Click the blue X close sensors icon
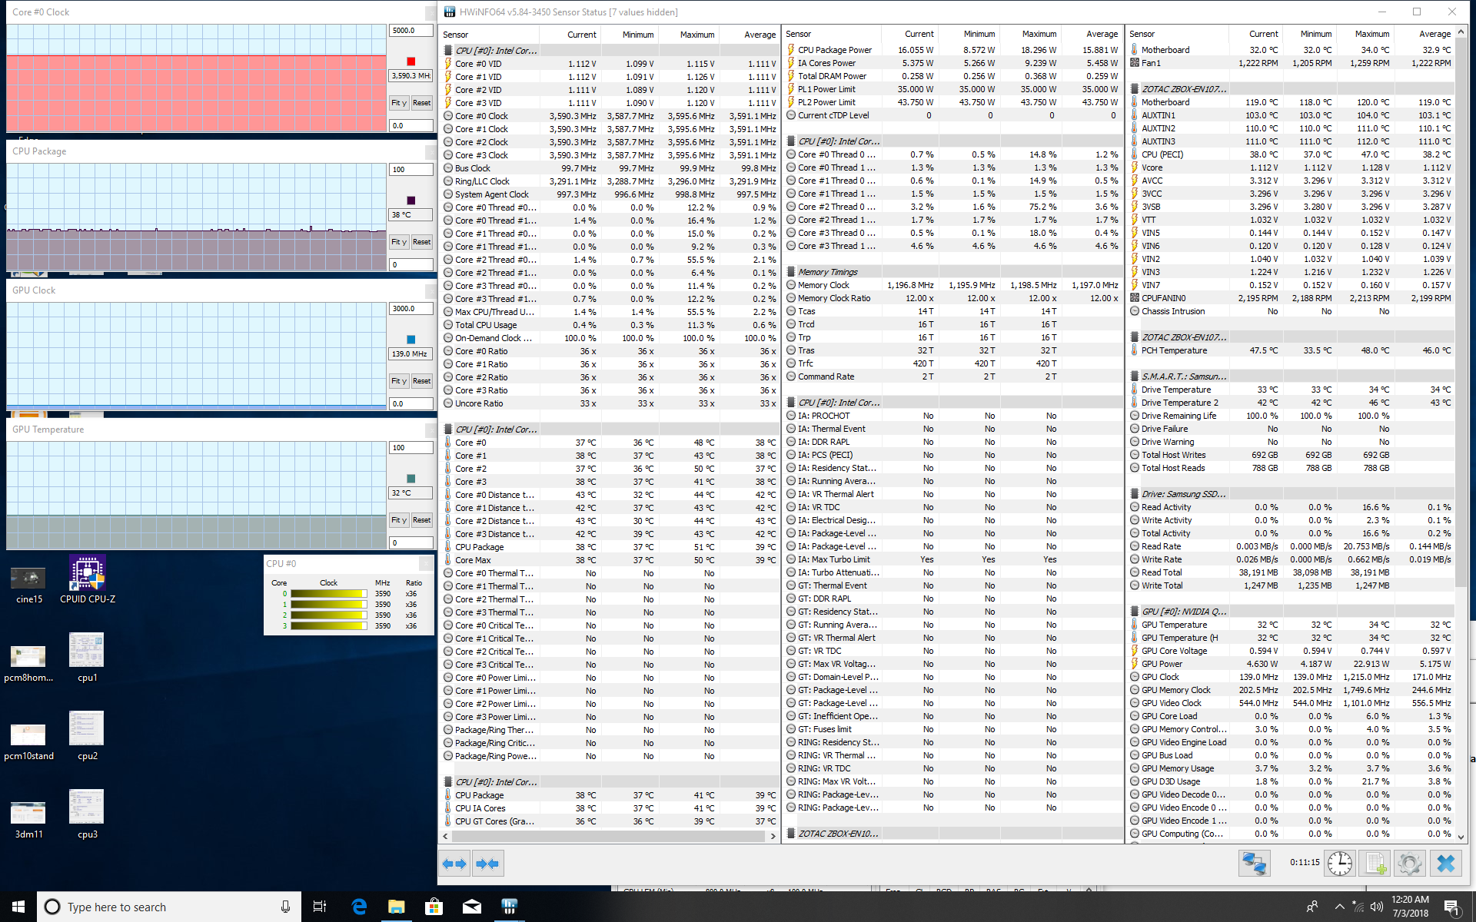Viewport: 1476px width, 922px height. pyautogui.click(x=1445, y=864)
